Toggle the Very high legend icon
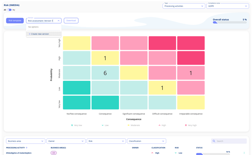The image size is (252, 155). point(186,126)
